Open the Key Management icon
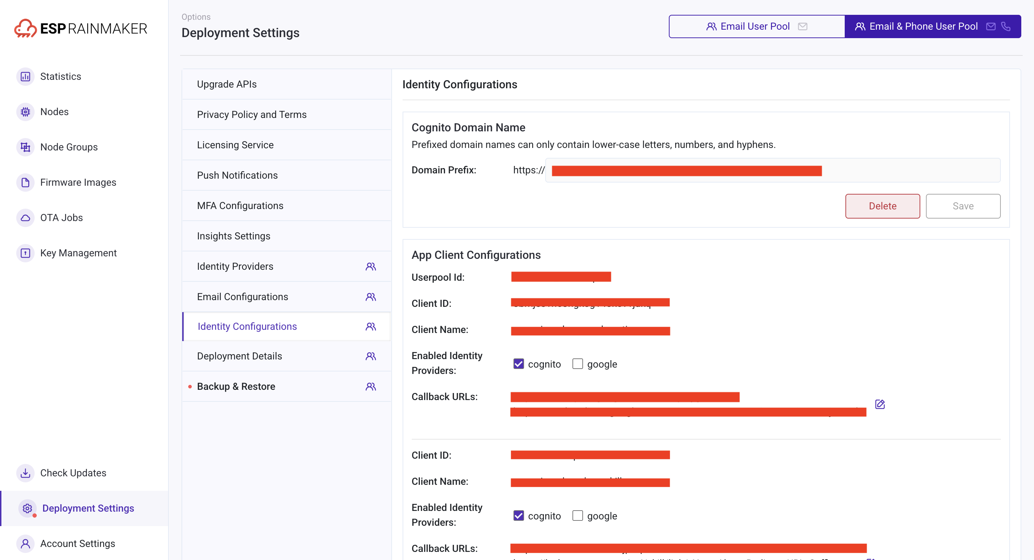Image resolution: width=1034 pixels, height=560 pixels. point(25,253)
